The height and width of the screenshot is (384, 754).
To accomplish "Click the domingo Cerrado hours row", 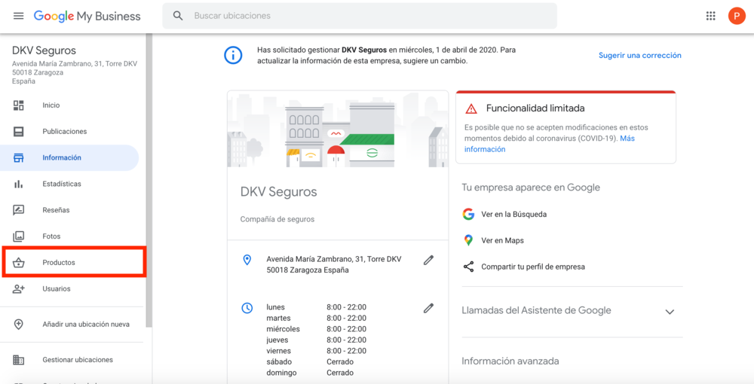I will [x=310, y=373].
